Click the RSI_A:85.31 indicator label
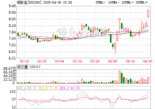Viewport: 155px width, 109px height. click(x=27, y=88)
